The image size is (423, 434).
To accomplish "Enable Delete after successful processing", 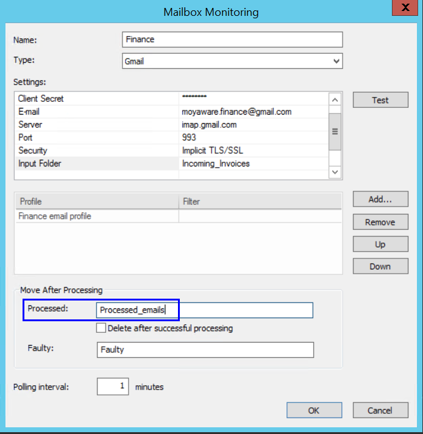I will pyautogui.click(x=101, y=328).
